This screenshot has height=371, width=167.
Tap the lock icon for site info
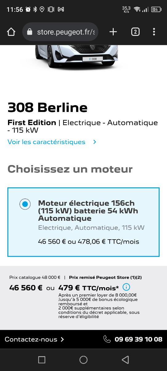click(30, 32)
